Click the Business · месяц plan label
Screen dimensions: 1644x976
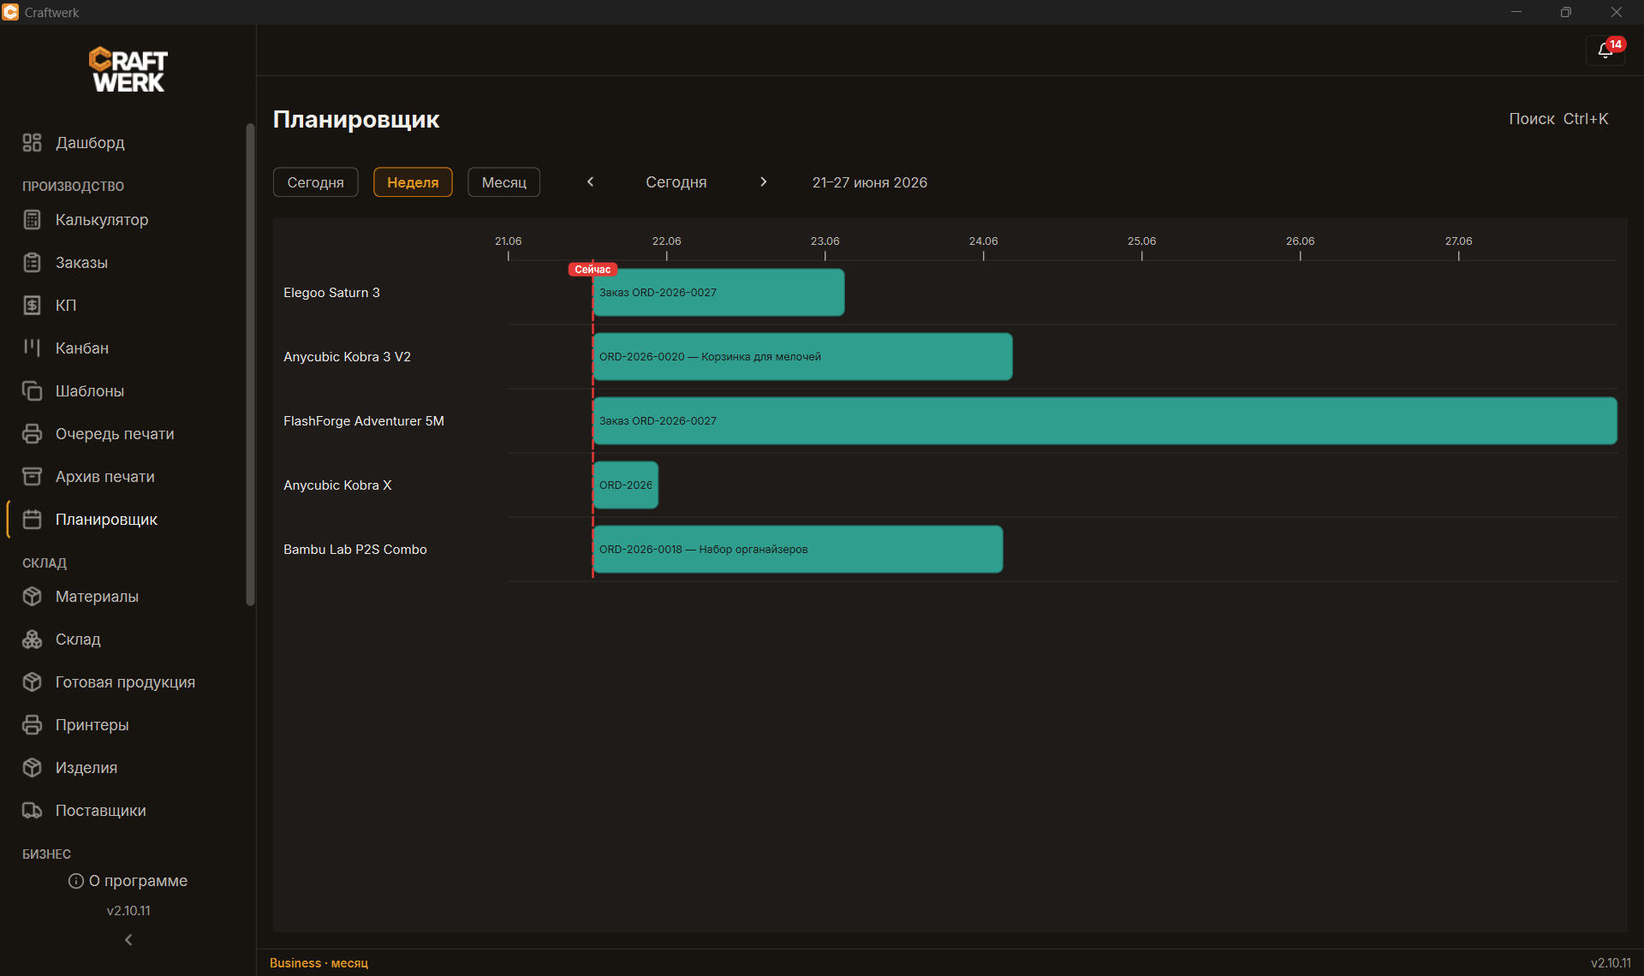pos(319,963)
